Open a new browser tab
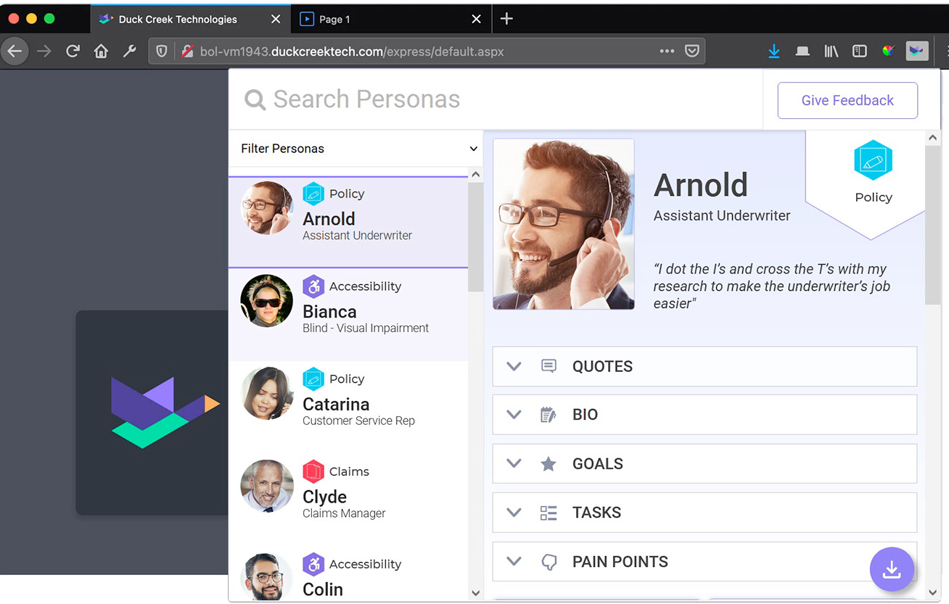The width and height of the screenshot is (949, 604). 506,19
